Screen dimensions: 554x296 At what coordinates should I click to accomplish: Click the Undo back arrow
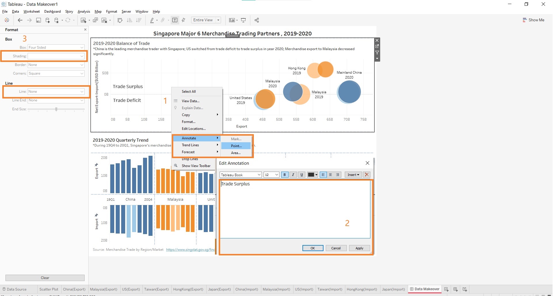point(20,20)
